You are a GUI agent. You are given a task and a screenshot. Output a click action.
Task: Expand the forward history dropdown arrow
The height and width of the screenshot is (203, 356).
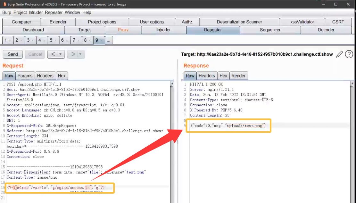tap(80, 54)
